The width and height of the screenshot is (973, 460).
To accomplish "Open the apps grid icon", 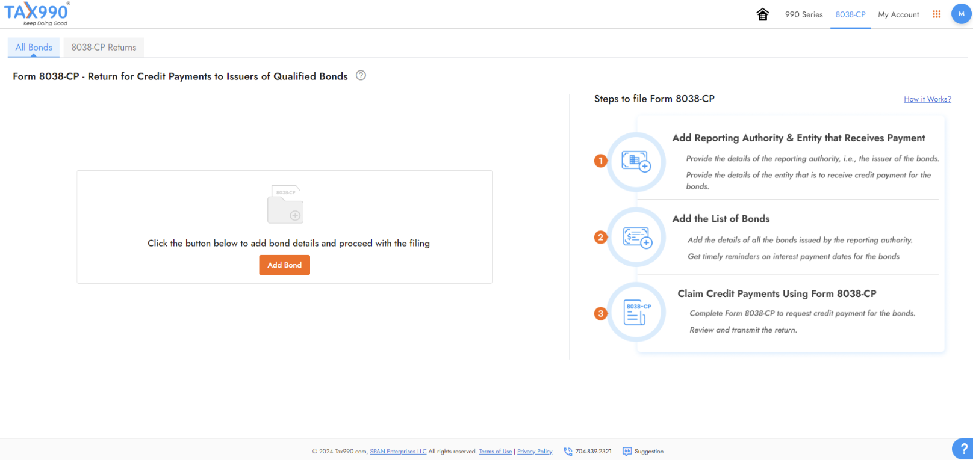I will tap(936, 14).
